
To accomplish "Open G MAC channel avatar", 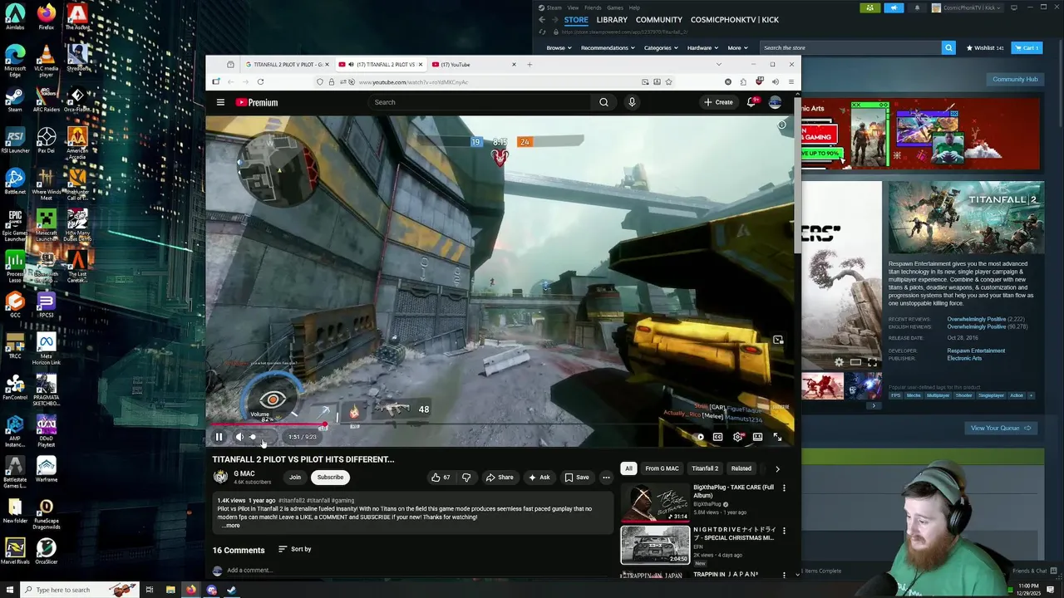I will point(220,477).
